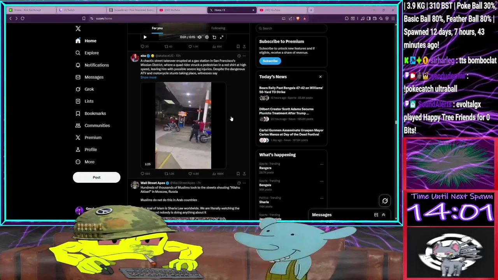
Task: Play the gas station video thumbnail
Action: click(x=183, y=126)
